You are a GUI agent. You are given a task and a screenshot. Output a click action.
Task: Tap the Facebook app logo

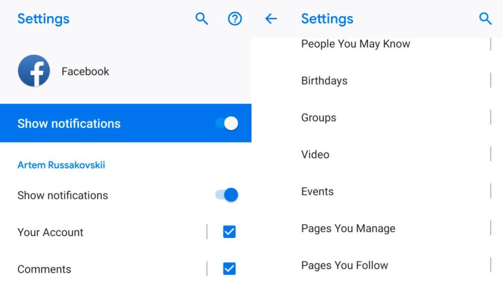tap(33, 71)
